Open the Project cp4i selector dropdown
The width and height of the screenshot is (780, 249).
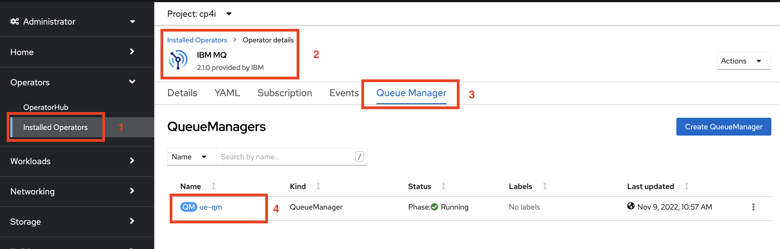pos(199,14)
